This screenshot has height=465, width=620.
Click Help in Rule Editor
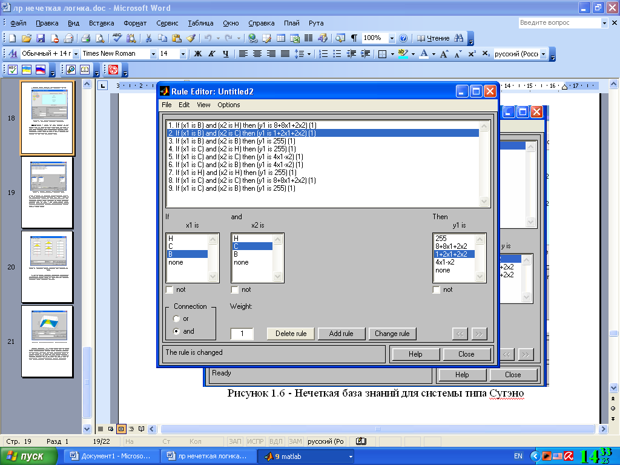point(415,354)
